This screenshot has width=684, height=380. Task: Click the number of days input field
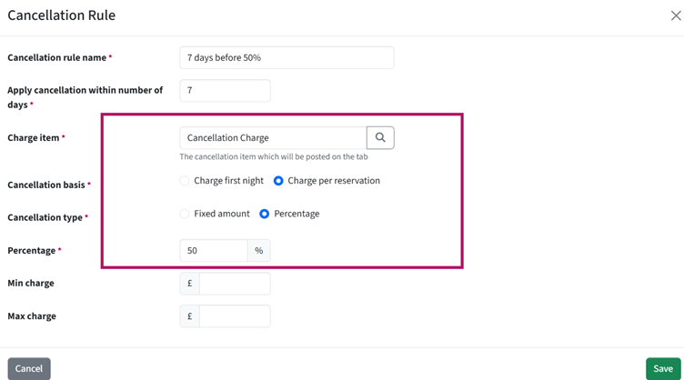[225, 91]
